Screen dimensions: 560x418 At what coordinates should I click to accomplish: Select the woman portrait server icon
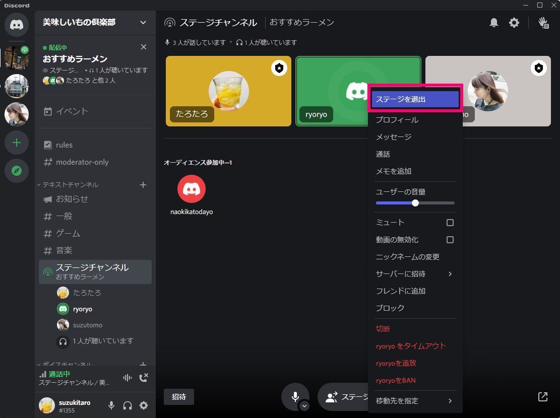(17, 114)
